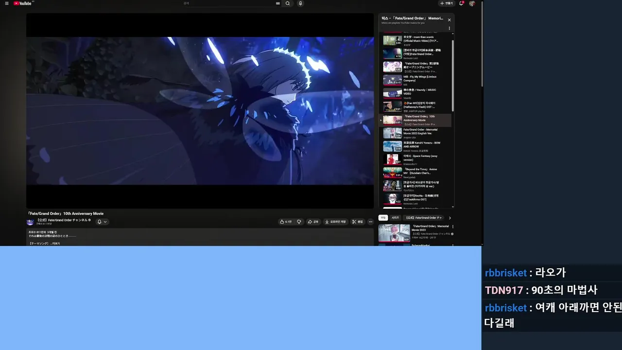Click the YouTube search field
Viewport: 622px width, 350px height.
pyautogui.click(x=227, y=3)
